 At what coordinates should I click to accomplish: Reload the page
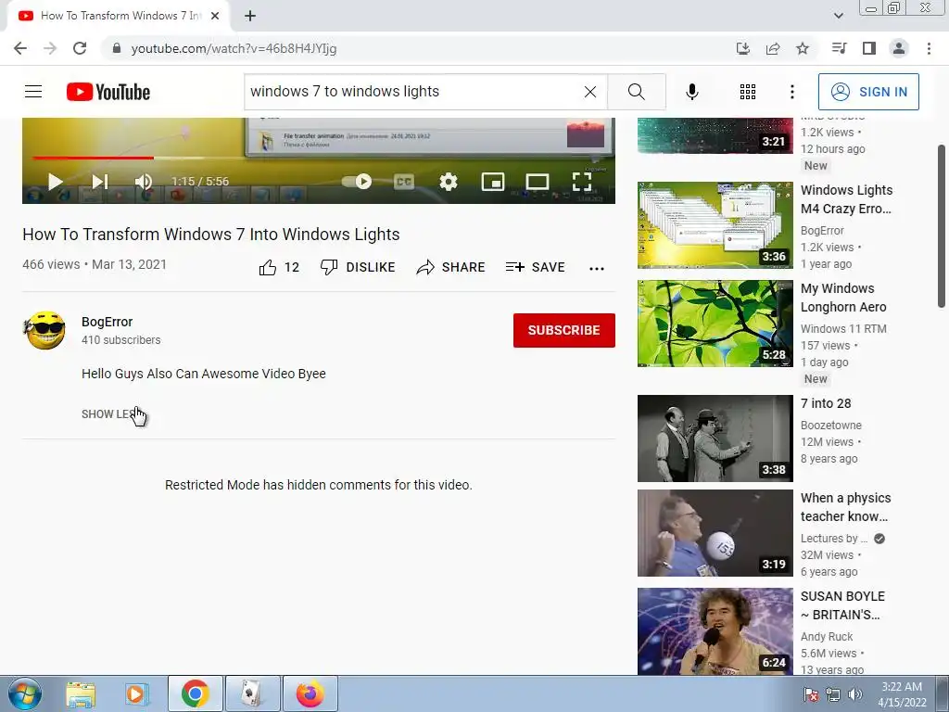pyautogui.click(x=80, y=48)
